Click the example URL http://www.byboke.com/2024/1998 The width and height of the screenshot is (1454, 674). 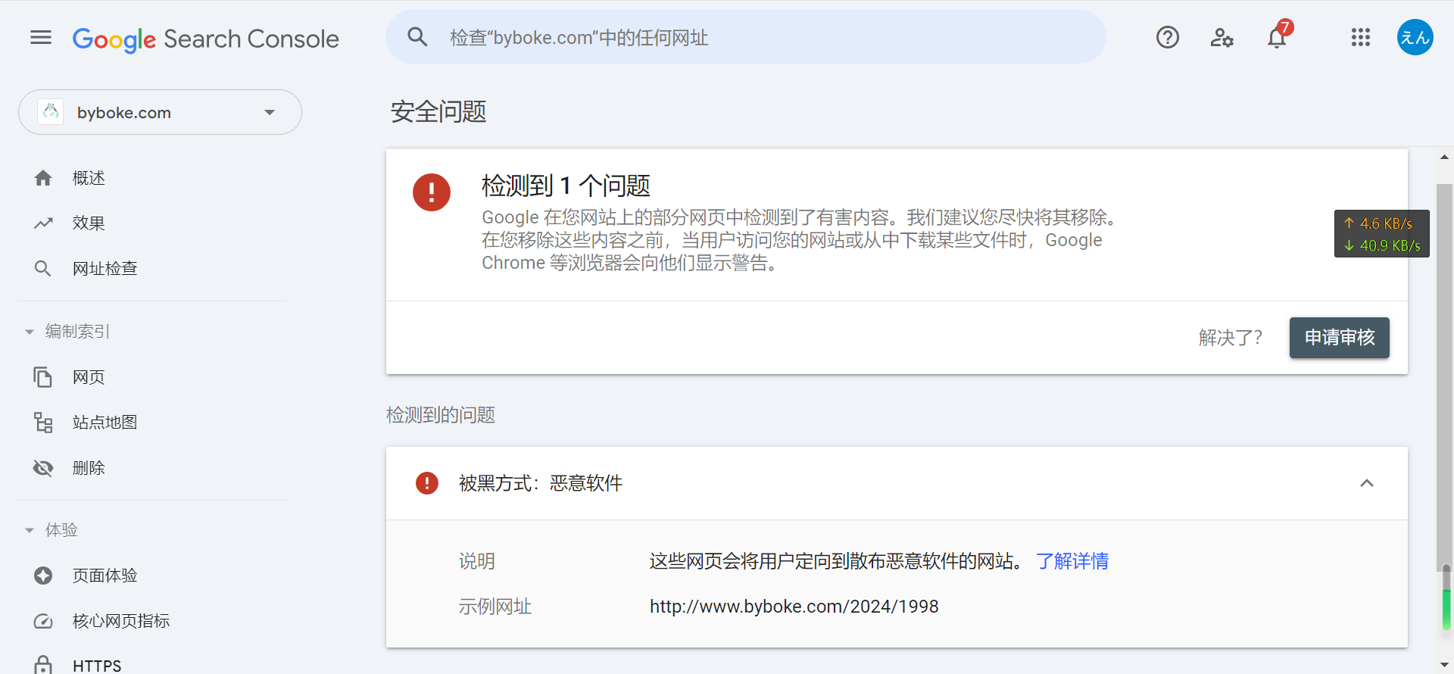794,607
